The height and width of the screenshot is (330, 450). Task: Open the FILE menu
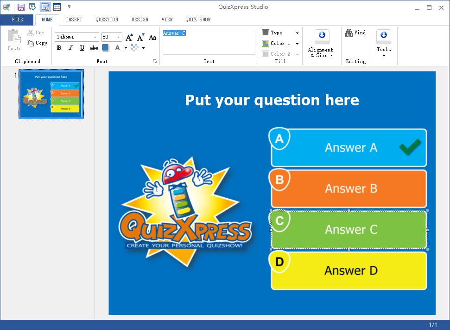(17, 19)
